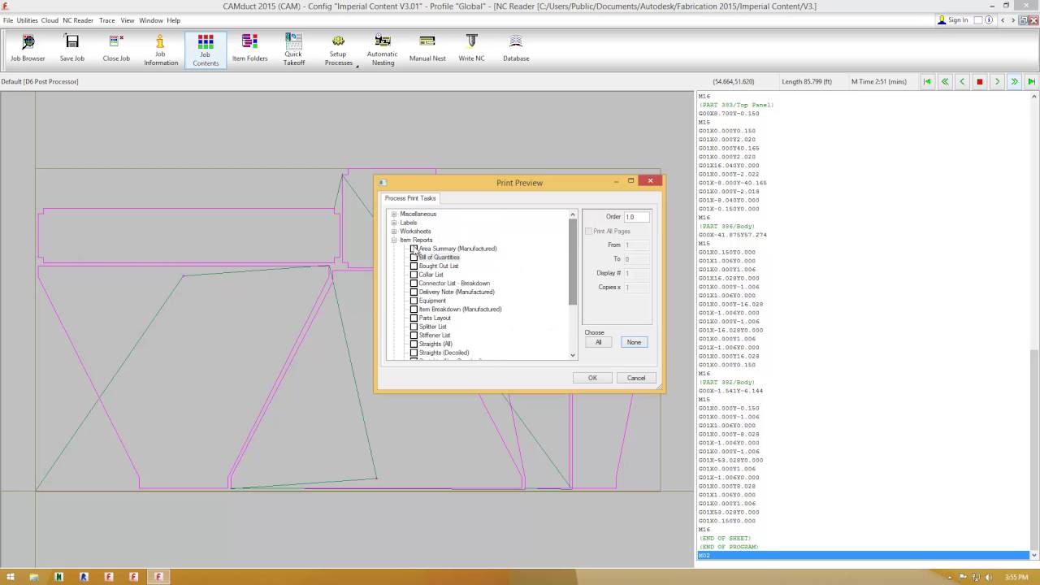Open Manual Nest
This screenshot has height=585, width=1040.
[427, 49]
